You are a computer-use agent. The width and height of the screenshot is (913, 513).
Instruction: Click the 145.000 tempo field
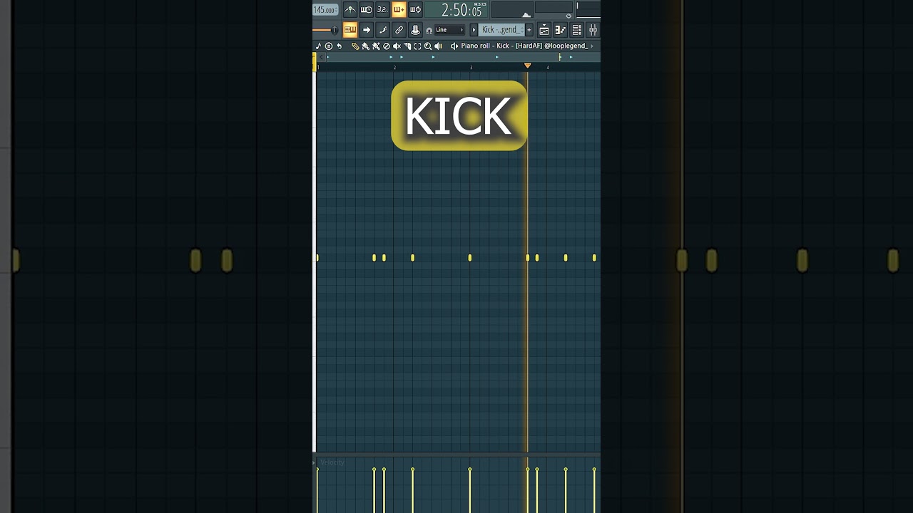point(325,10)
